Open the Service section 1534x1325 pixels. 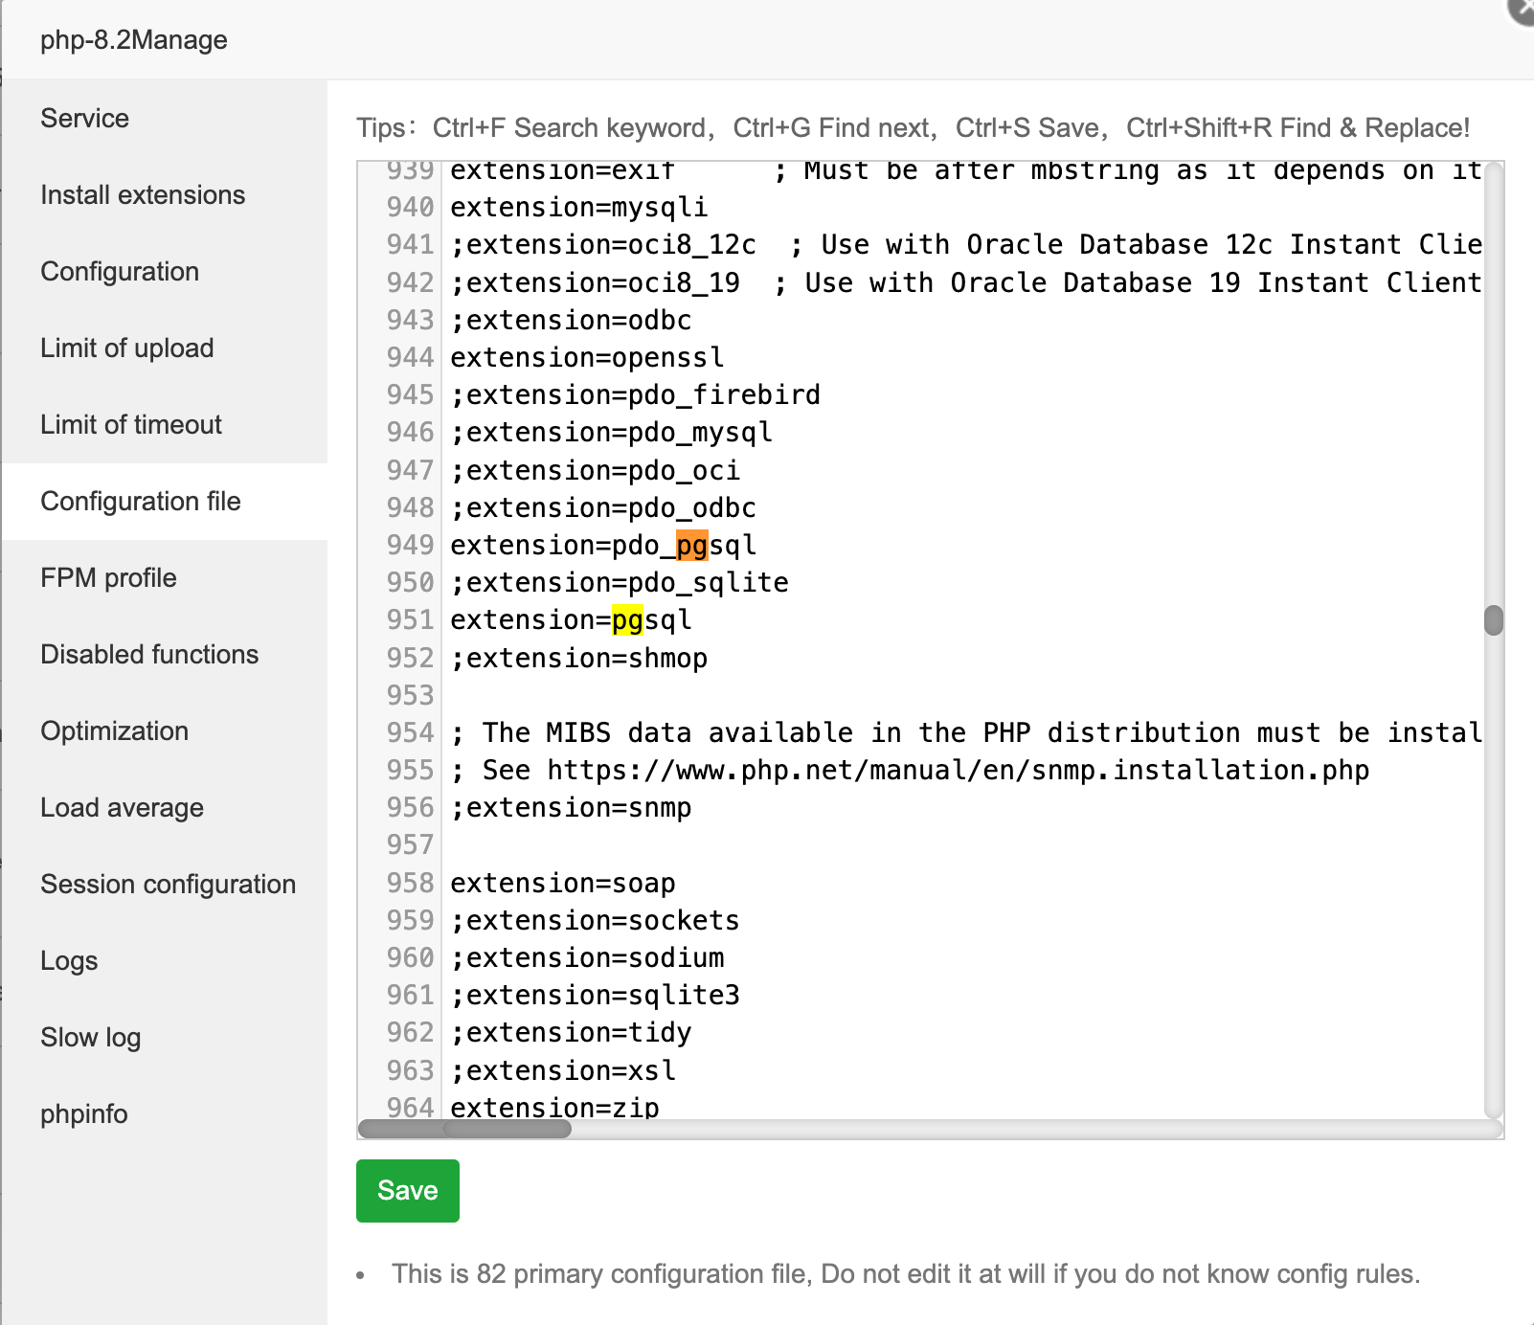(x=85, y=119)
